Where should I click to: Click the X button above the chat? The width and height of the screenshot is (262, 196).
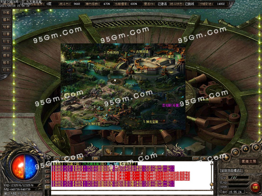(204, 158)
